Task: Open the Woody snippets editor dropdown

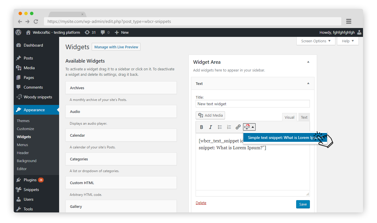Action: click(x=249, y=127)
